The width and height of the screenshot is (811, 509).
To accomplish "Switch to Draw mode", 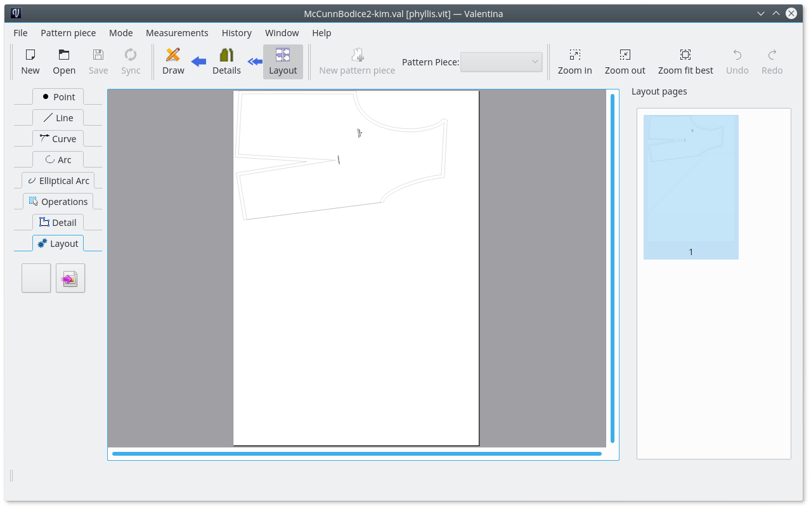I will point(173,62).
